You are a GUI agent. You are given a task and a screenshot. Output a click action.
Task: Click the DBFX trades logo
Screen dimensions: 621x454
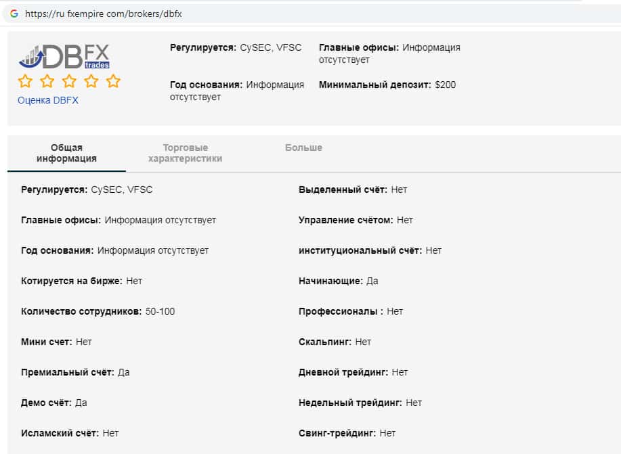click(x=64, y=56)
